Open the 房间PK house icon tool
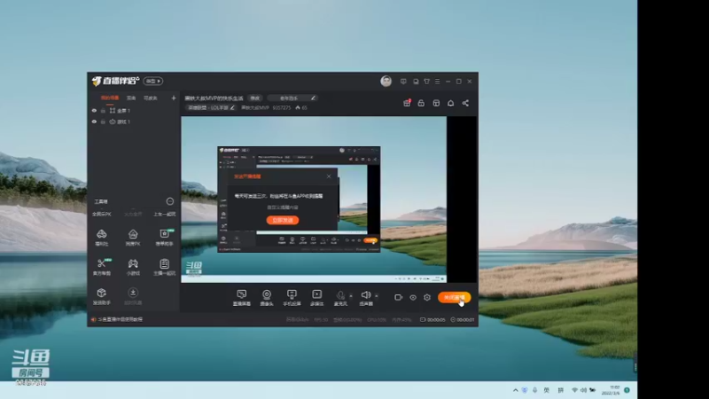 (x=133, y=237)
